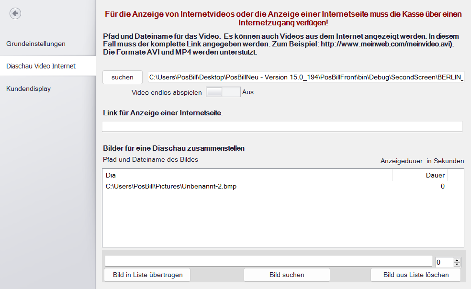This screenshot has height=289, width=471.
Task: Focus the image path entry field
Action: coord(268,261)
